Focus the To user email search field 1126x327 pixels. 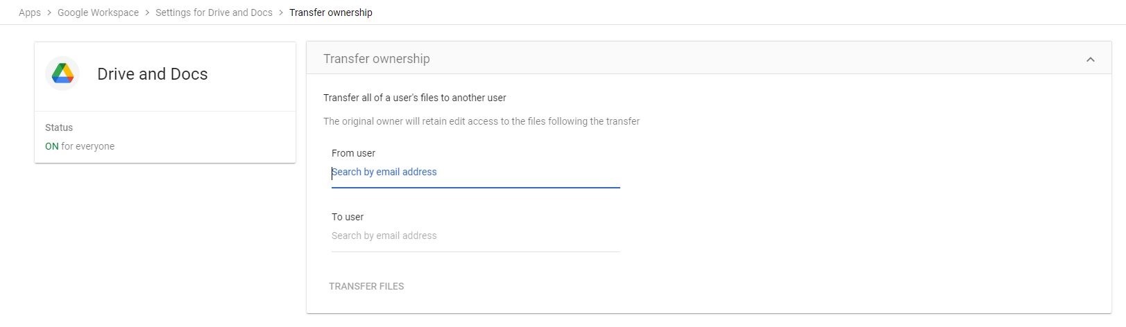[475, 236]
